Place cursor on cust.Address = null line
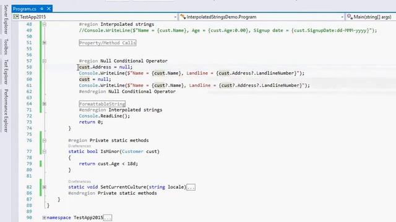Screen dimensions: 396x222 [x=106, y=67]
